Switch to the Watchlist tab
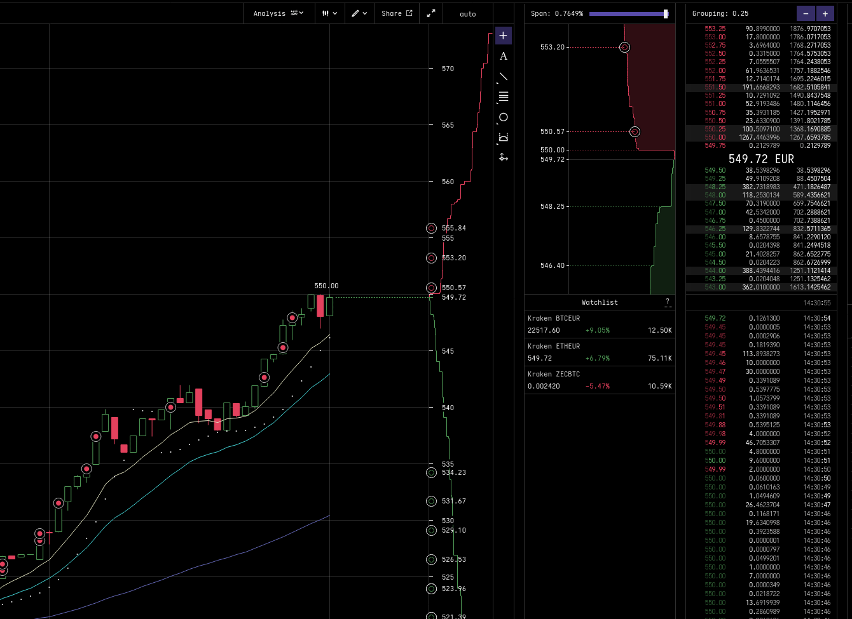Image resolution: width=852 pixels, height=619 pixels. point(598,302)
